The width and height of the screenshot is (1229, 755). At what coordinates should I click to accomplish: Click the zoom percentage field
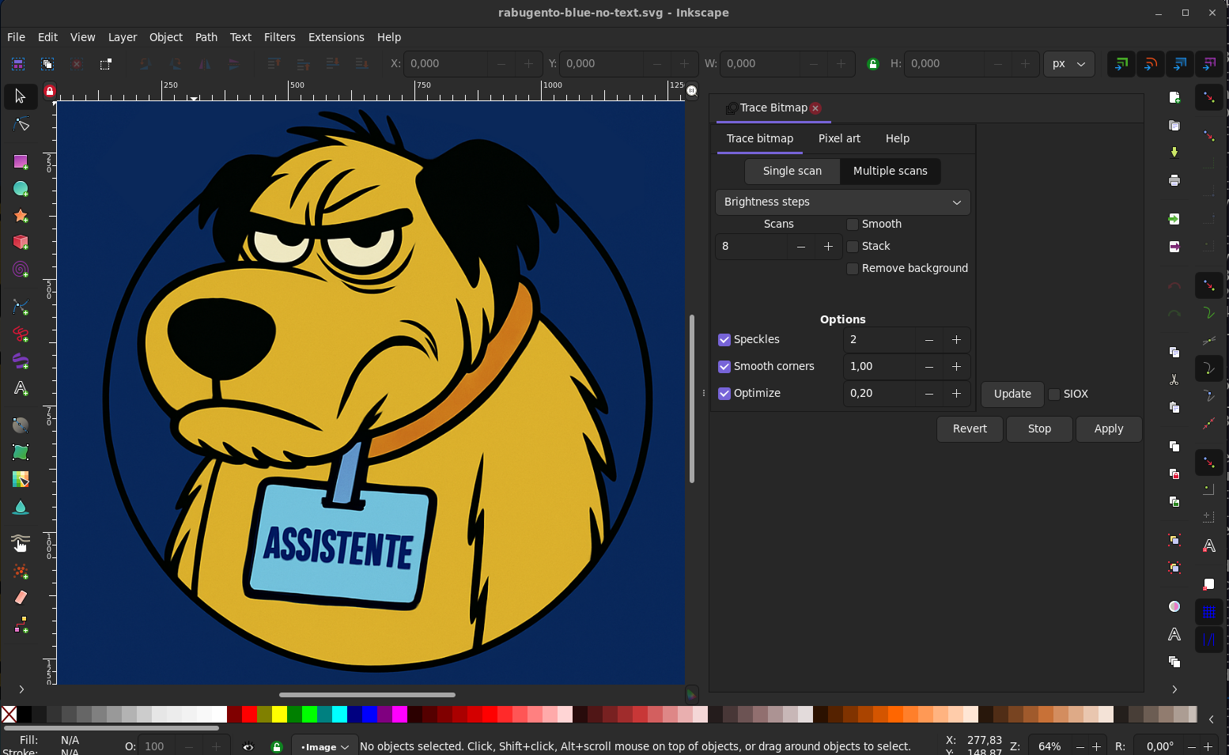[1049, 747]
